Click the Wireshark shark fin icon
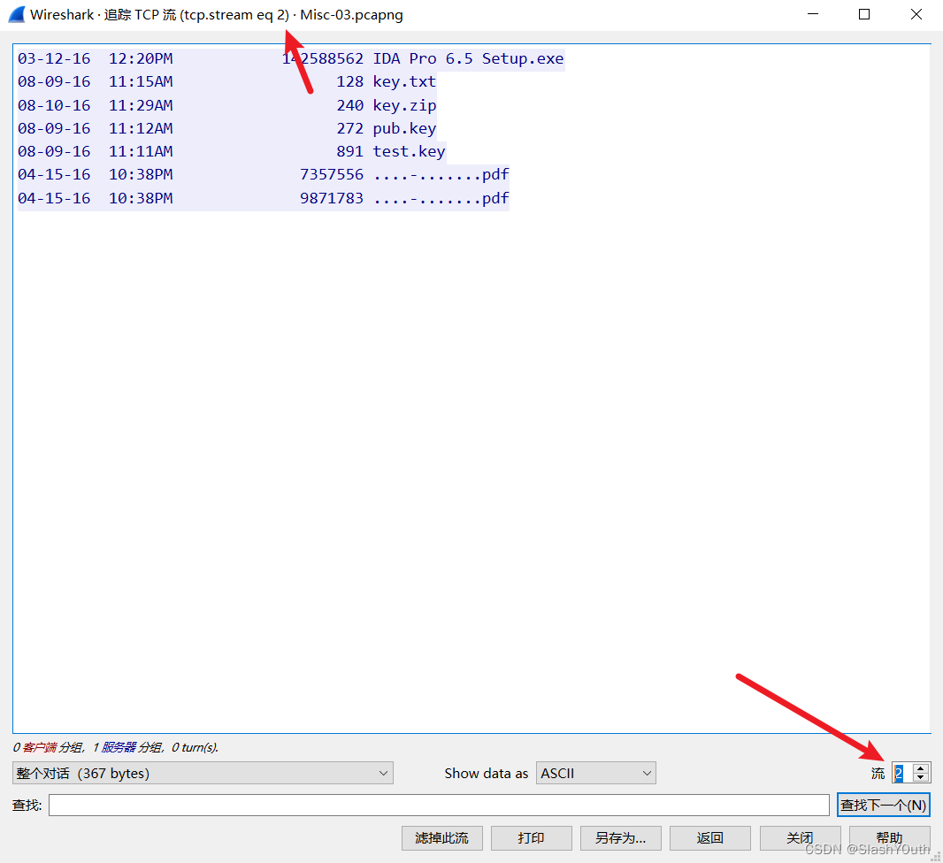The height and width of the screenshot is (863, 943). pos(17,14)
